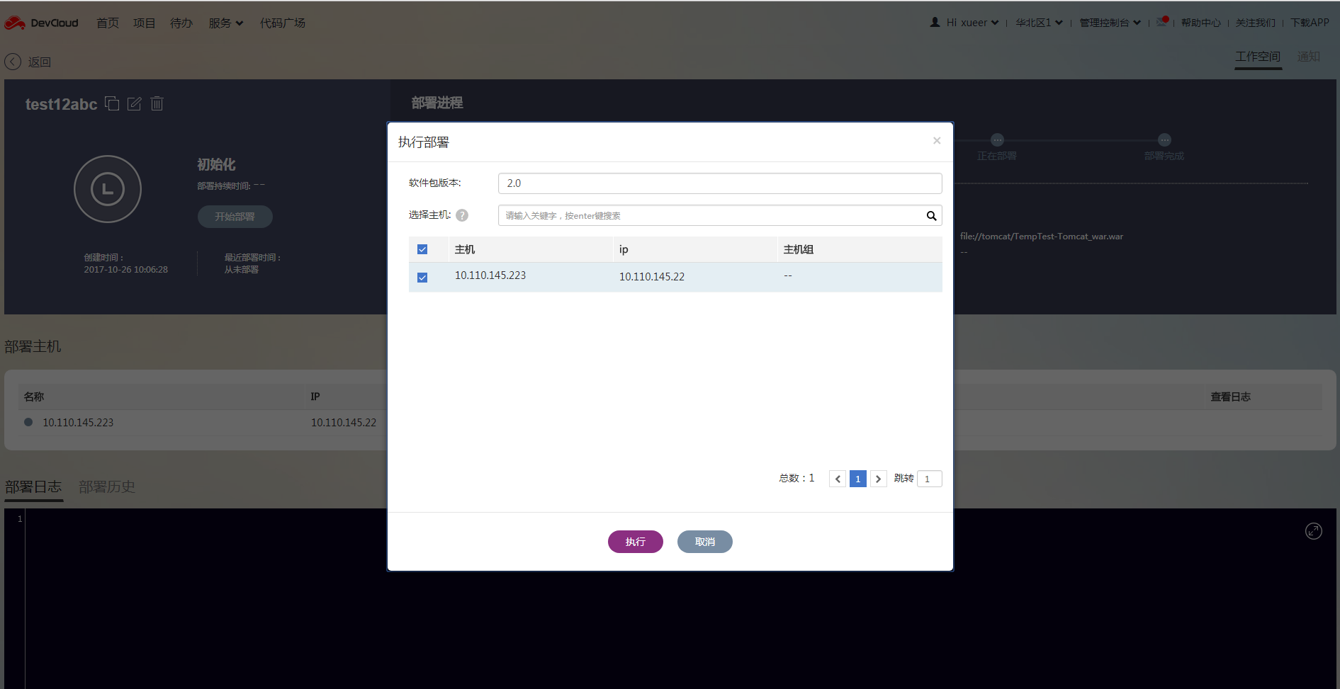This screenshot has height=689, width=1340.
Task: Click the 软件包版本 input field
Action: (720, 183)
